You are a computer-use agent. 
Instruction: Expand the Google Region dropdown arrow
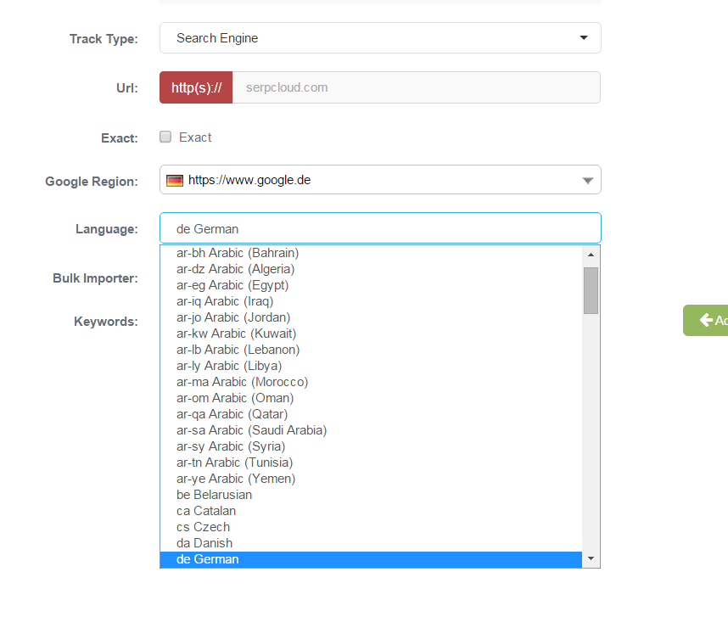587,180
